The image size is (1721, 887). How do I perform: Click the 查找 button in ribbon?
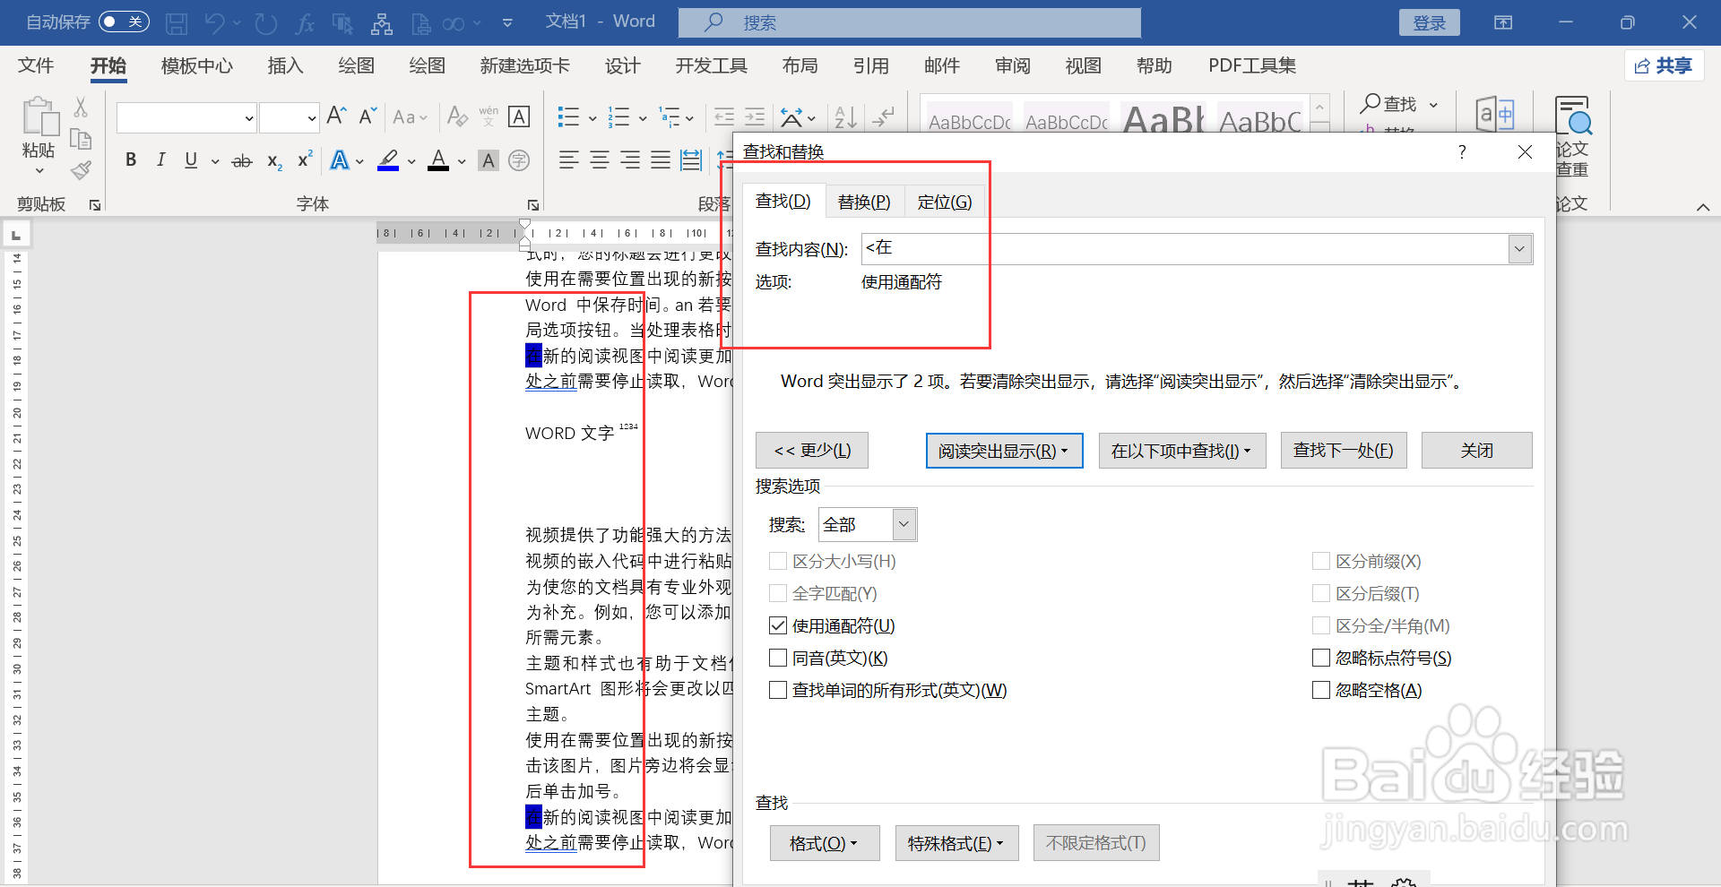(1390, 104)
